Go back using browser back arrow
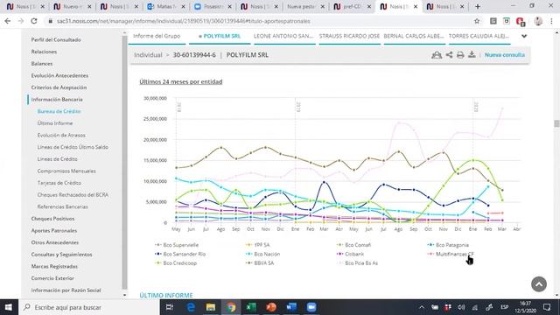560x315 pixels. [8, 21]
